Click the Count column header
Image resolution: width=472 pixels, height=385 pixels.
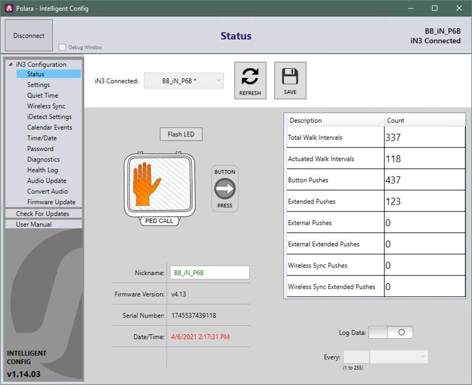coord(424,120)
